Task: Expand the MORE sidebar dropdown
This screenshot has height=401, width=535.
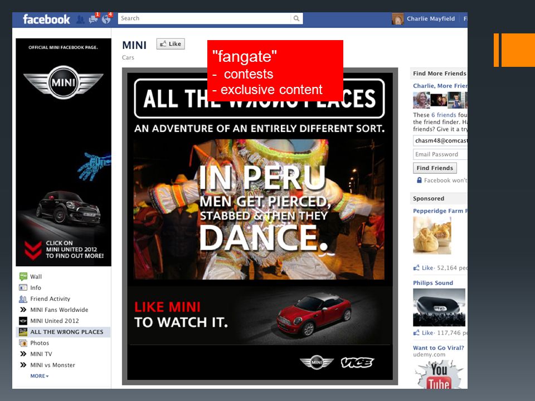Action: pos(39,376)
